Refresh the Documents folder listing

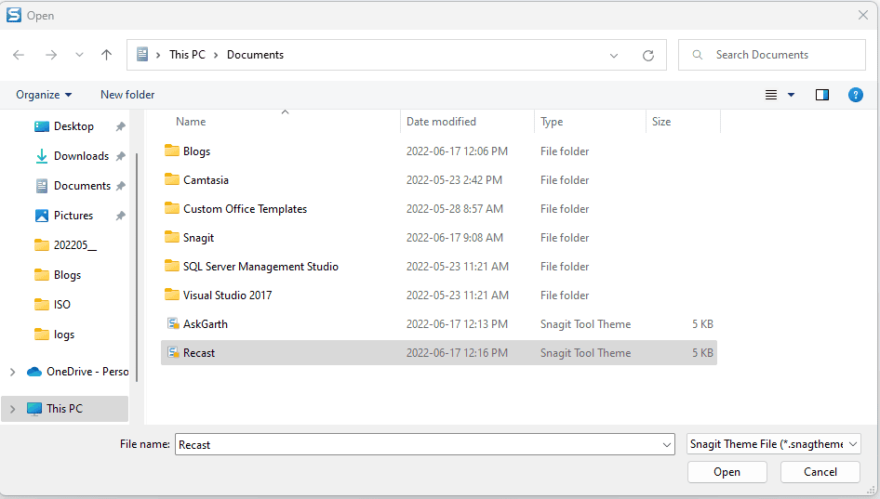point(648,55)
